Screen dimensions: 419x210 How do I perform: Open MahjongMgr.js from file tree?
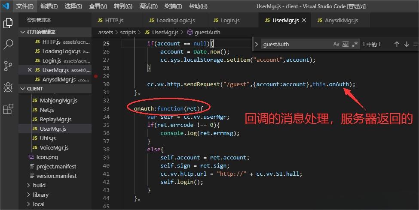[x=58, y=100]
